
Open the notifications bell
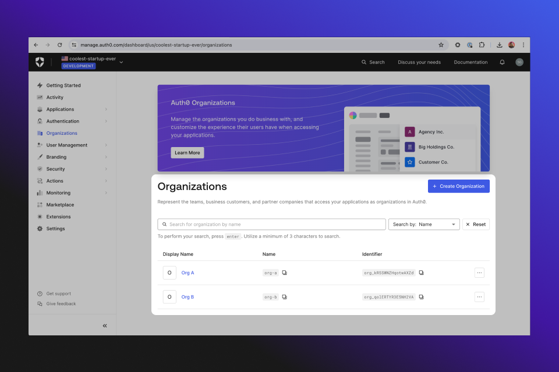coord(502,62)
